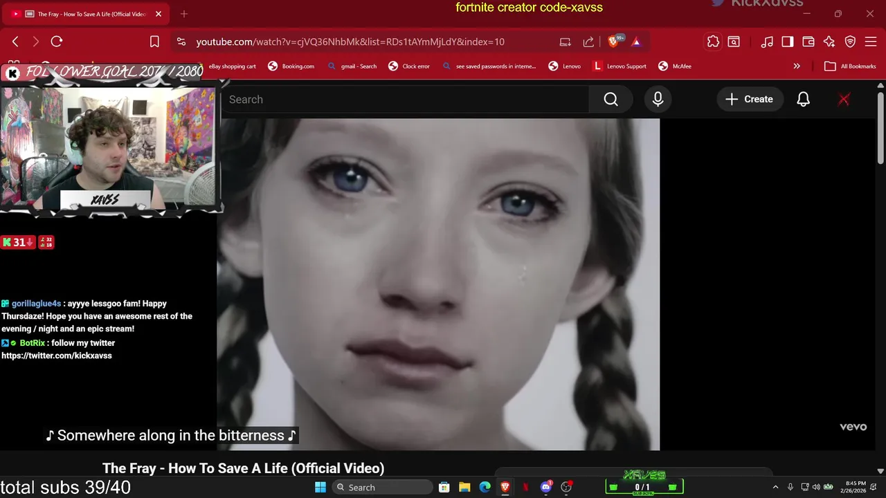Open Netflix from taskbar
The image size is (886, 498).
tap(525, 488)
